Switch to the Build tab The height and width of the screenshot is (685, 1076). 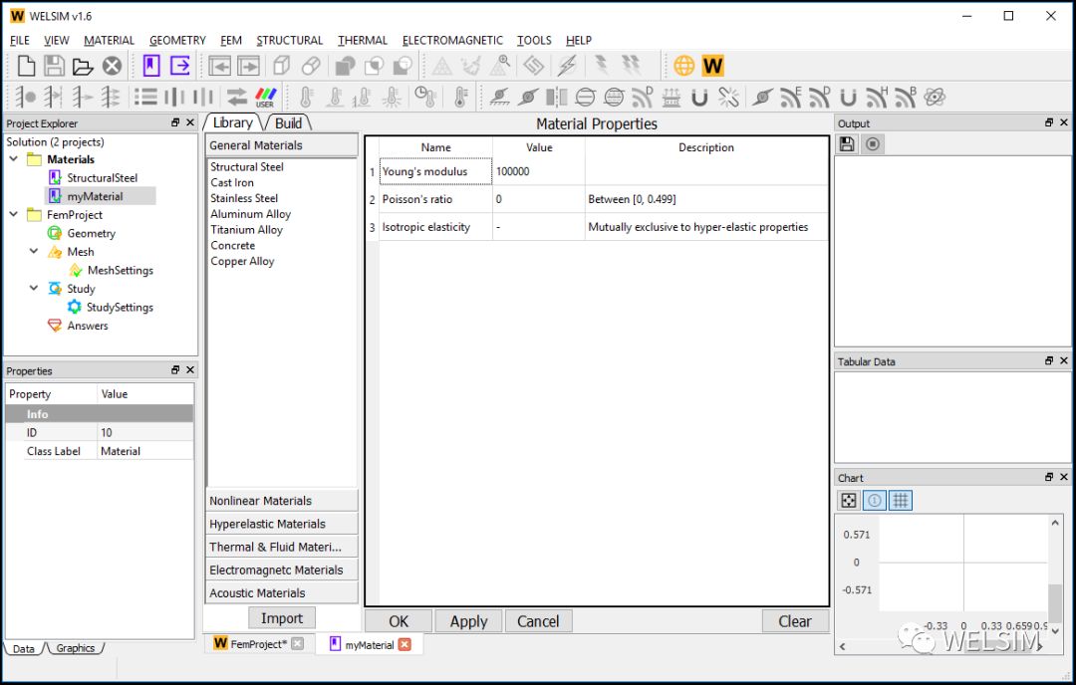[x=288, y=122]
